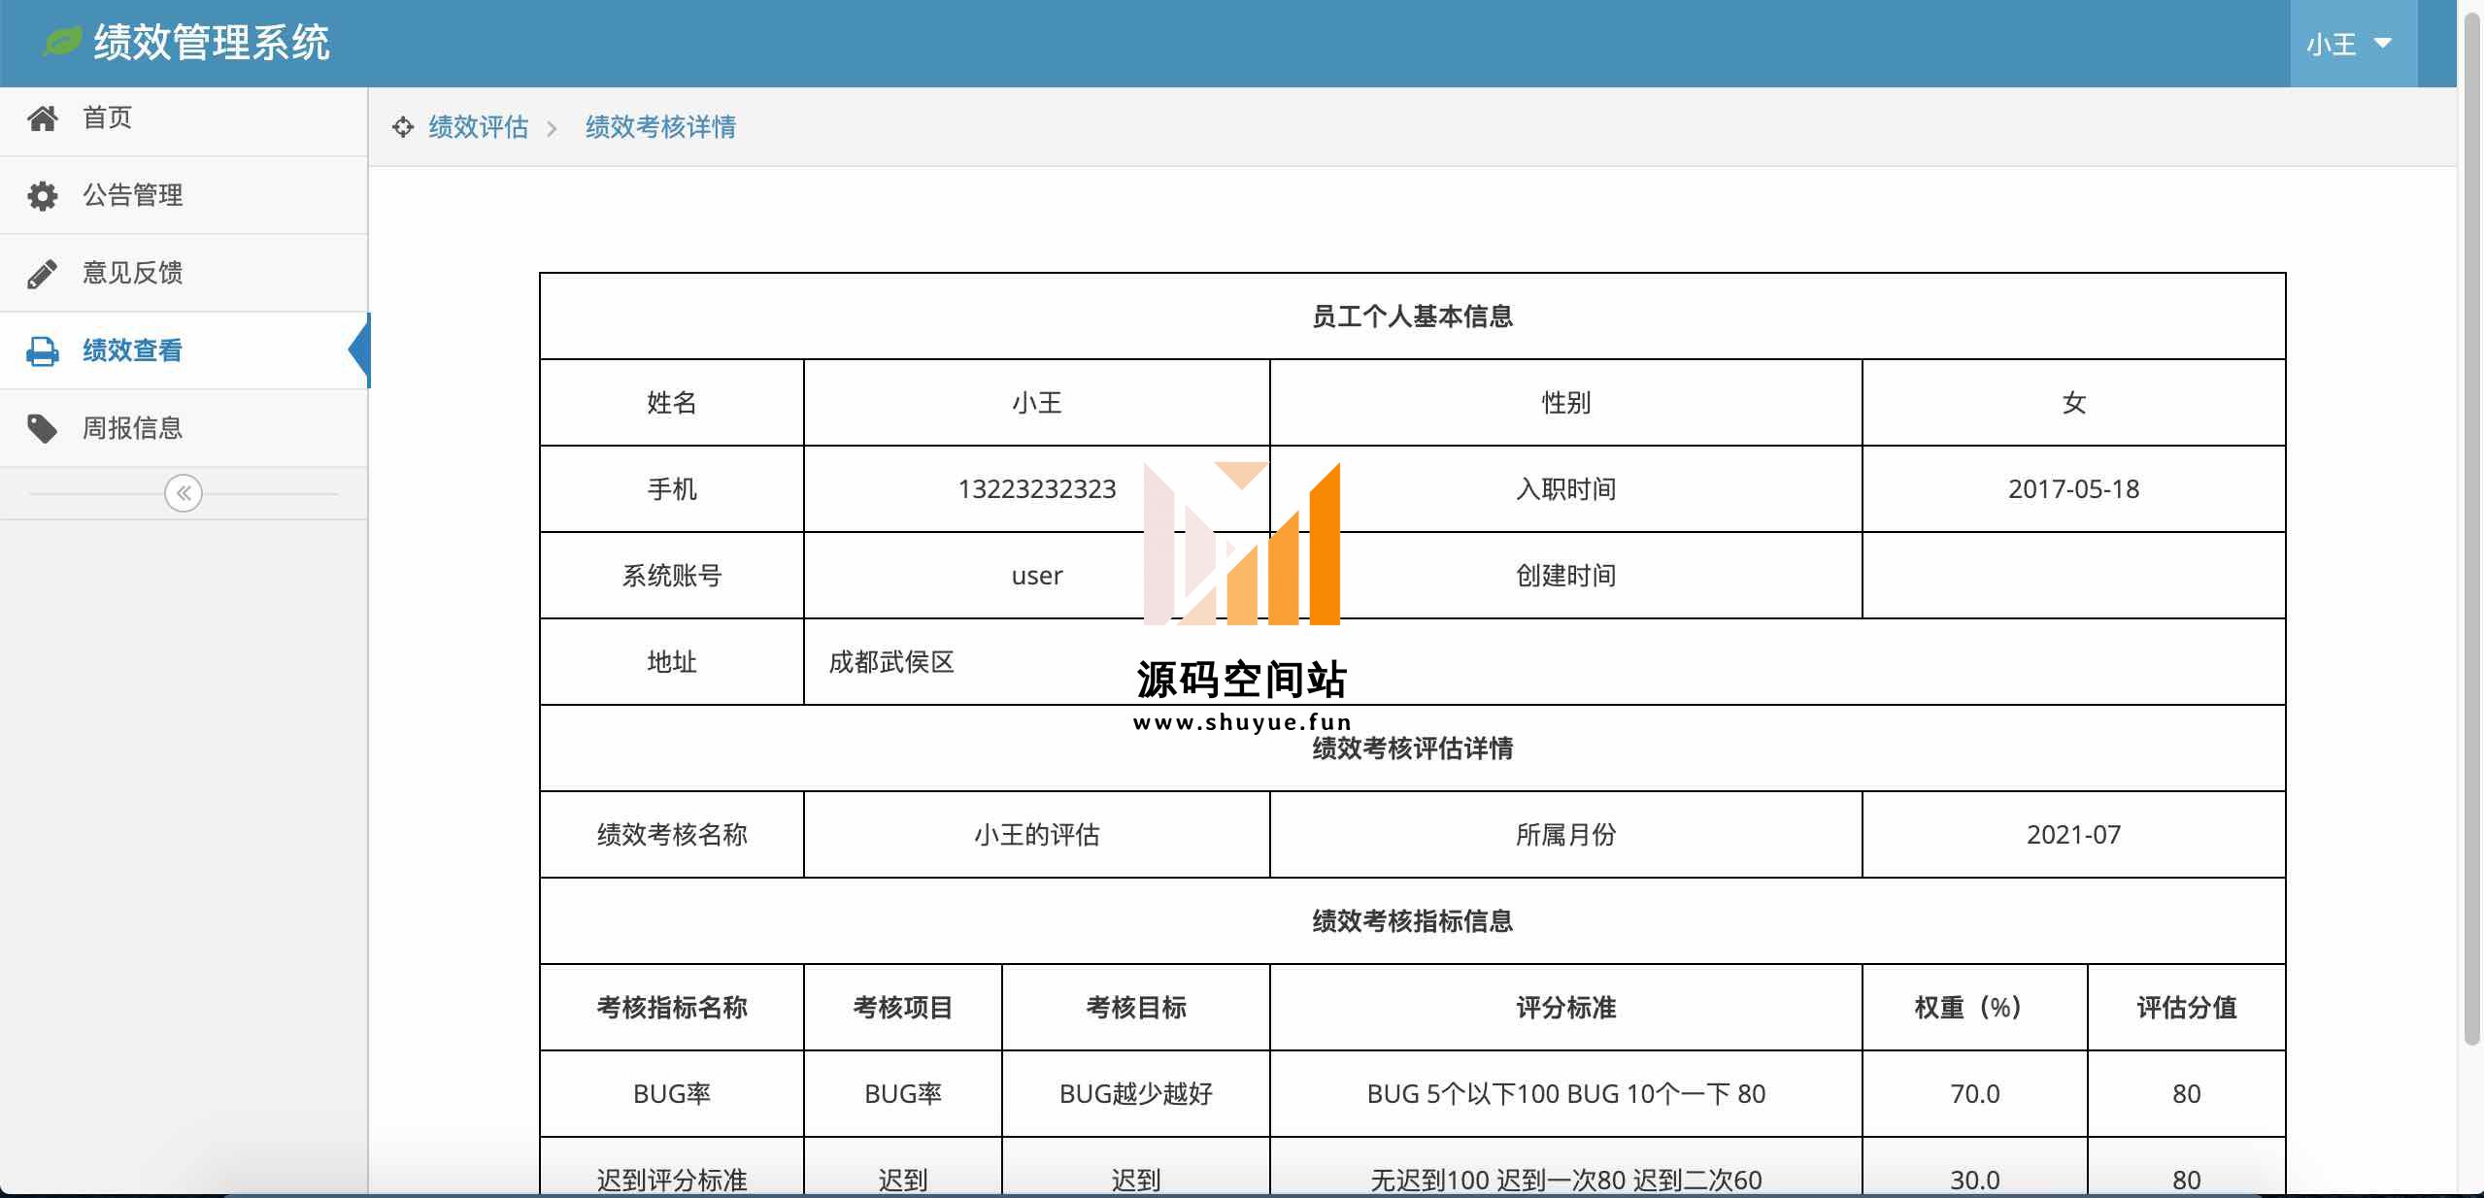Open 首页 menu item
Viewport: 2484px width, 1198px height.
point(108,117)
